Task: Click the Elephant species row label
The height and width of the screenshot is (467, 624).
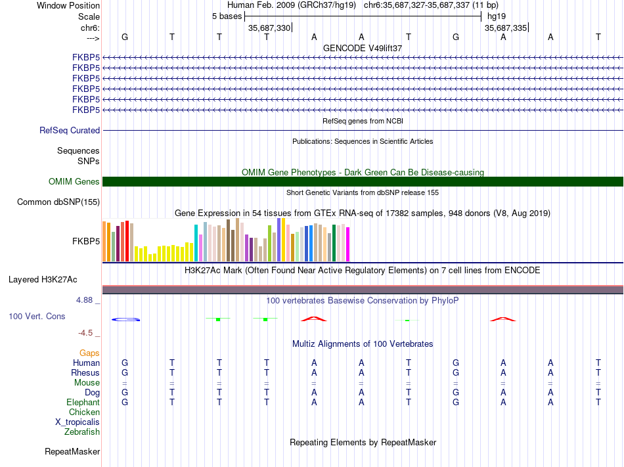Action: pos(83,402)
